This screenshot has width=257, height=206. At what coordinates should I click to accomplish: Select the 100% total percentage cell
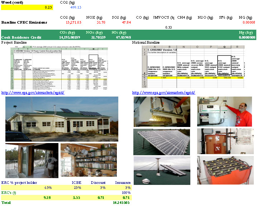point(126,193)
